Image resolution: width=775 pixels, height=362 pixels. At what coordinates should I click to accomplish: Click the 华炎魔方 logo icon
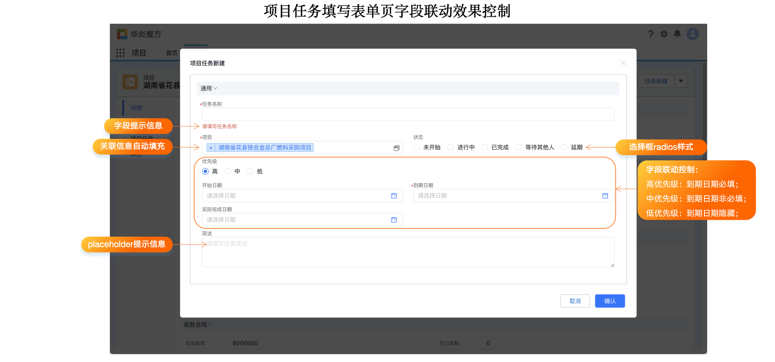pyautogui.click(x=122, y=34)
